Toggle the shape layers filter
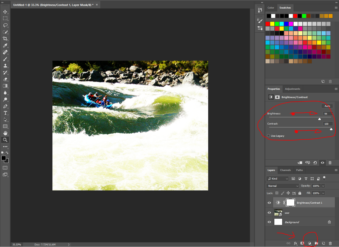This screenshot has height=247, width=339. point(312,179)
